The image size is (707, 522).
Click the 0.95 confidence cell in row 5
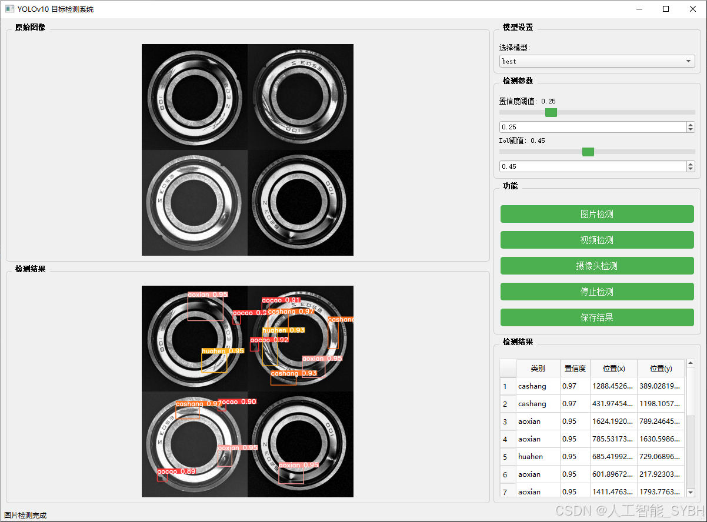[575, 457]
